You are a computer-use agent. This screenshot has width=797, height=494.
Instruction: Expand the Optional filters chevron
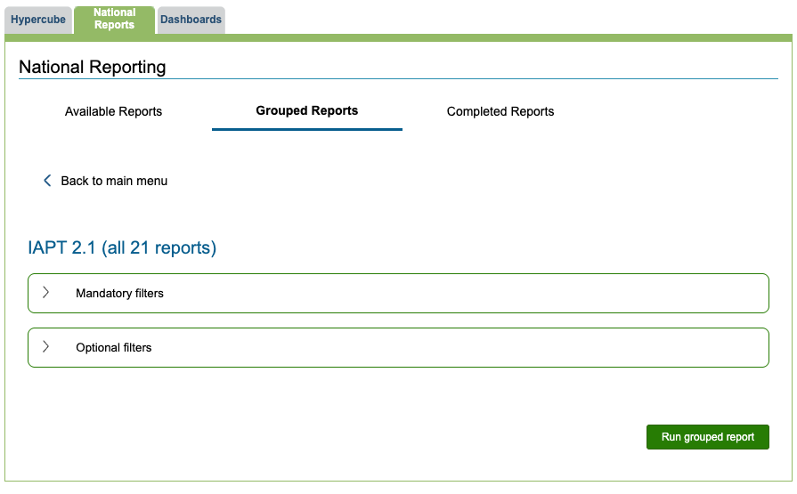pos(46,347)
